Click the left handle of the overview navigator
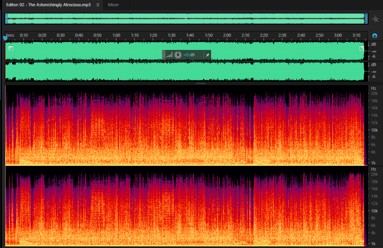 pyautogui.click(x=6, y=19)
